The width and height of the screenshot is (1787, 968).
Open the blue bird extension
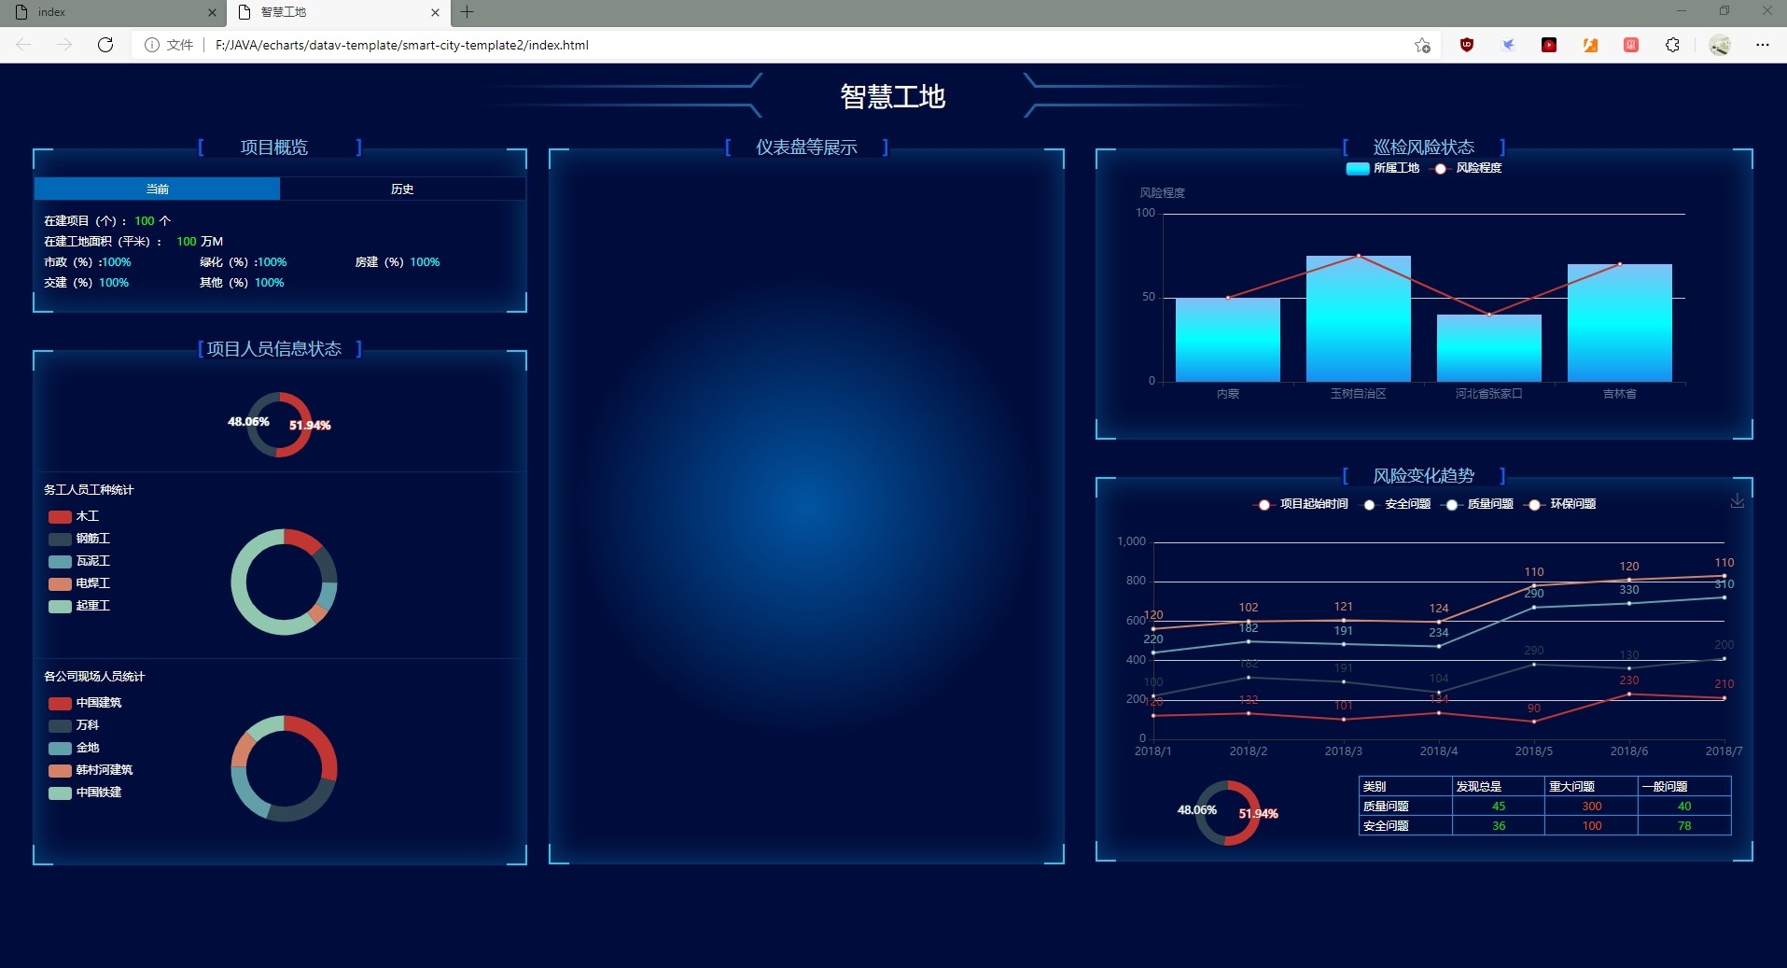[x=1508, y=45]
